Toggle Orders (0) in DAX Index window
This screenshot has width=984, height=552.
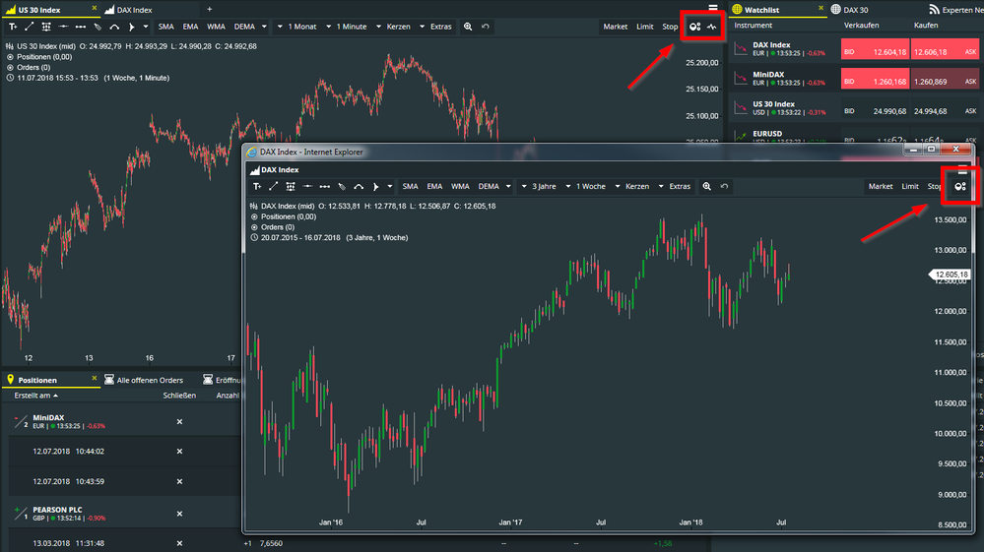point(273,227)
